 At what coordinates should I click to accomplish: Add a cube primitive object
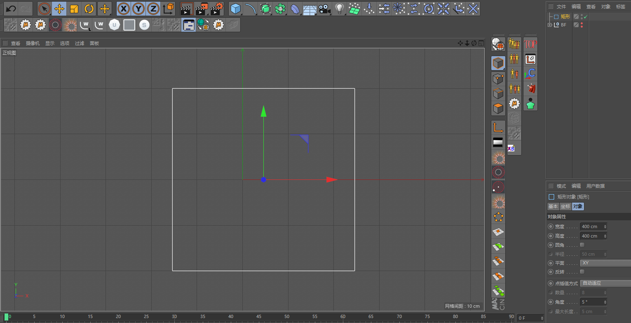point(235,8)
